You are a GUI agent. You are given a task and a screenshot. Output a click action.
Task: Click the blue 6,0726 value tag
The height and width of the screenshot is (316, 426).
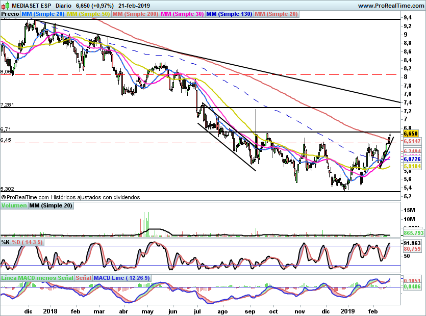click(412, 159)
